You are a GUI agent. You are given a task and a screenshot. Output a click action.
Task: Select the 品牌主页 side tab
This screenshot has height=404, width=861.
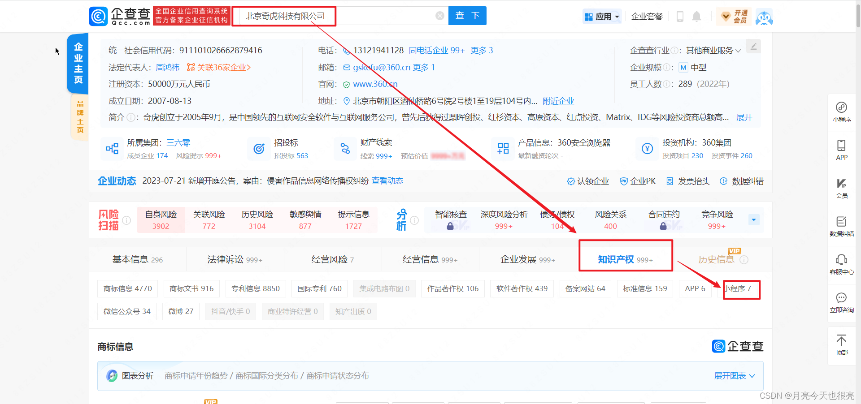coord(80,117)
